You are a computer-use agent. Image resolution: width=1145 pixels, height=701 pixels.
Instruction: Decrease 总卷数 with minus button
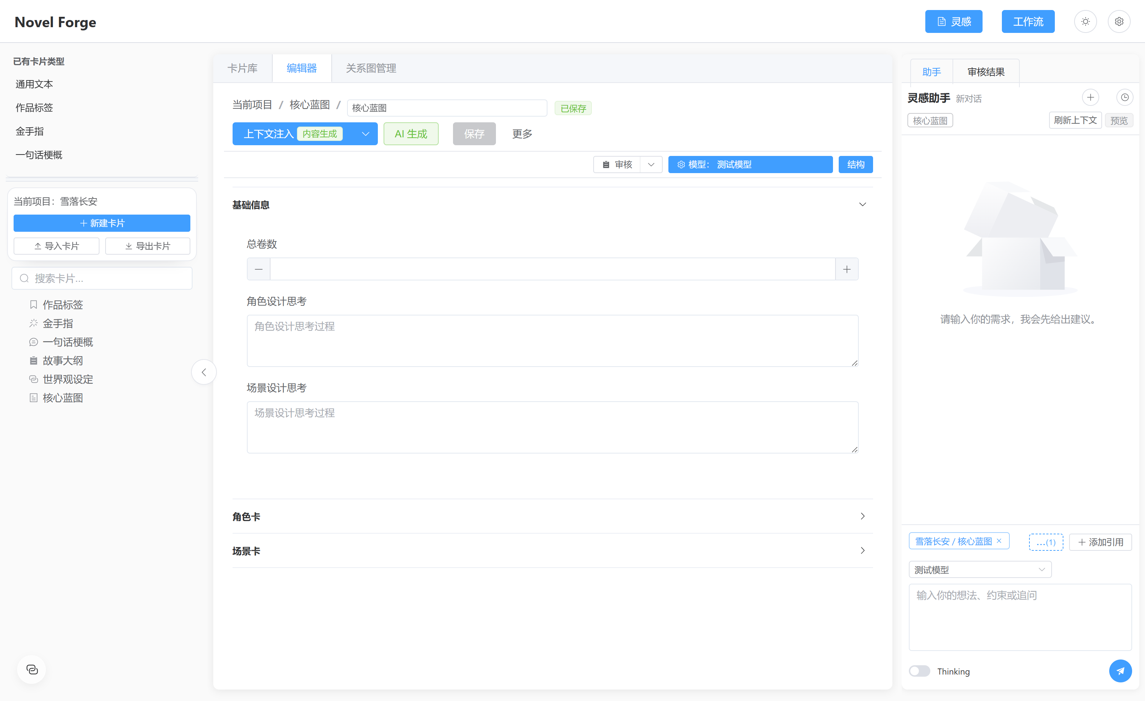point(259,269)
